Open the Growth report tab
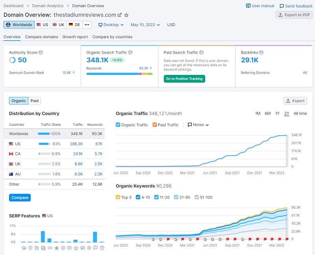Viewport: 315px width, 255px height. coord(75,37)
